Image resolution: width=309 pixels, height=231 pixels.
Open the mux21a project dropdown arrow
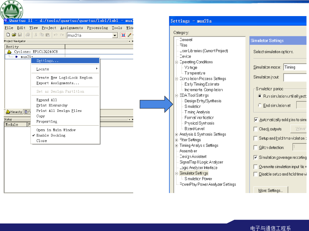point(115,35)
